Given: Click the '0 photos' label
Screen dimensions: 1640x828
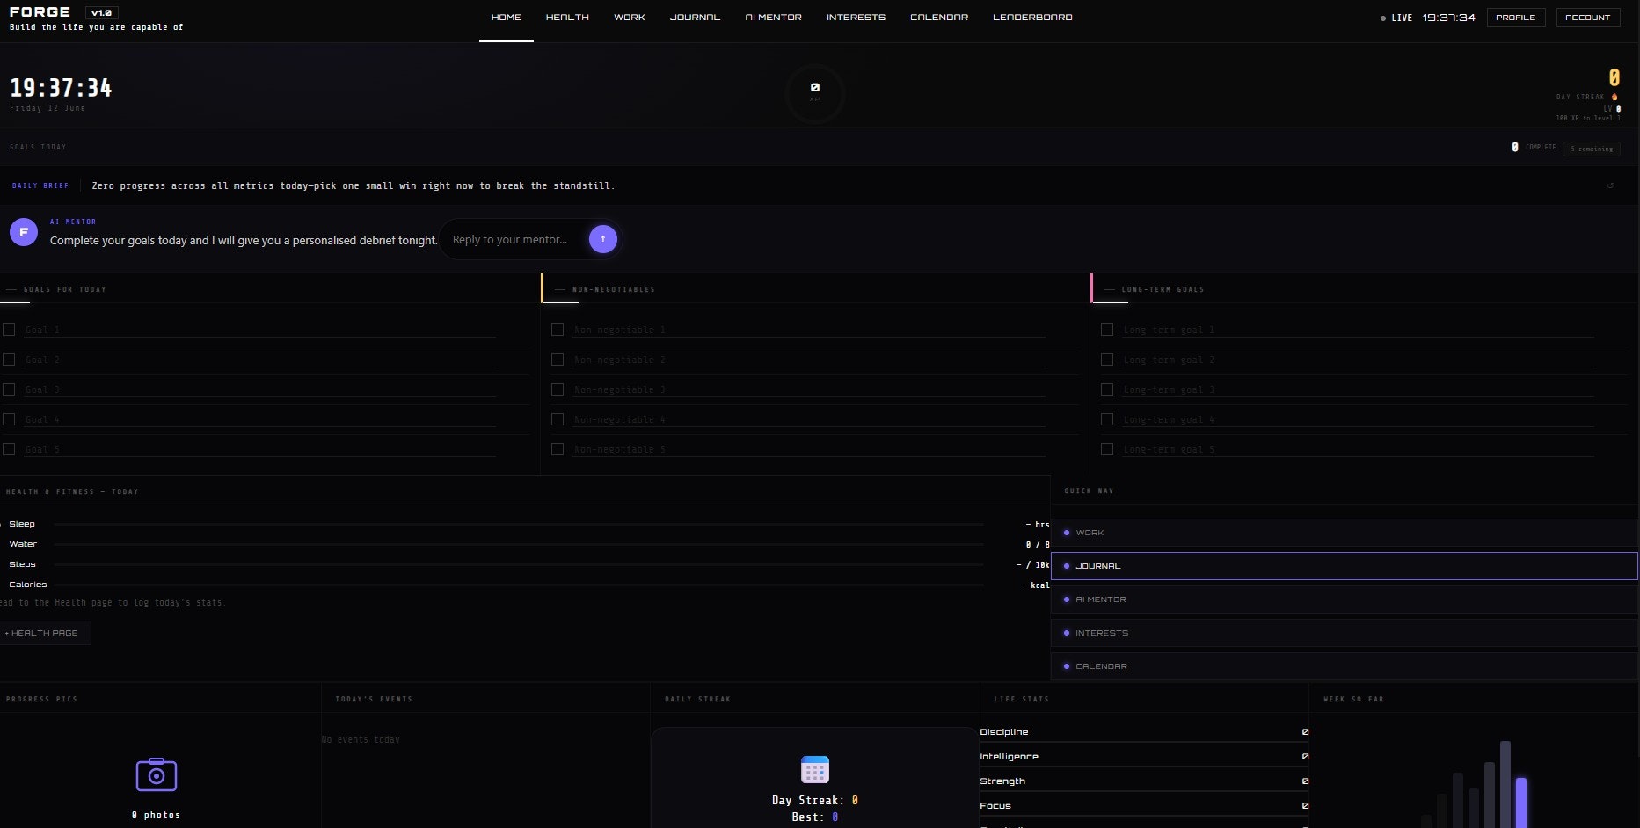Looking at the screenshot, I should click(x=157, y=816).
